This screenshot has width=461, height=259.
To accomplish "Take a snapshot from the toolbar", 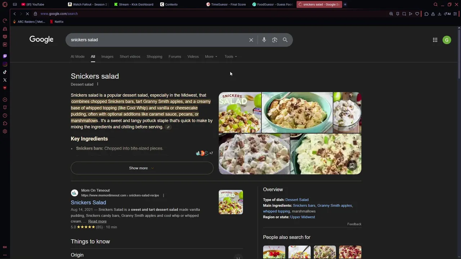I will click(404, 14).
